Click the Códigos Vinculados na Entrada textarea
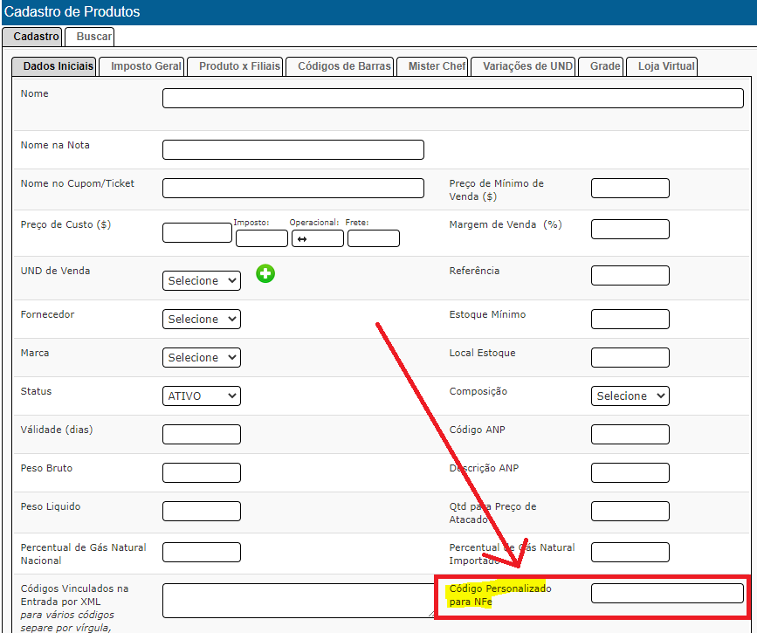 pos(297,601)
